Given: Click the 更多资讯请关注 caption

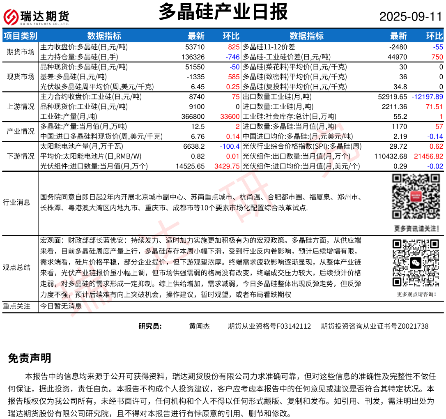Looking at the screenshot, I should (x=416, y=228).
